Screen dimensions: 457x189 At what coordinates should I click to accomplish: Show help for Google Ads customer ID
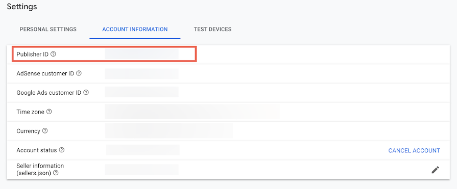tap(86, 93)
